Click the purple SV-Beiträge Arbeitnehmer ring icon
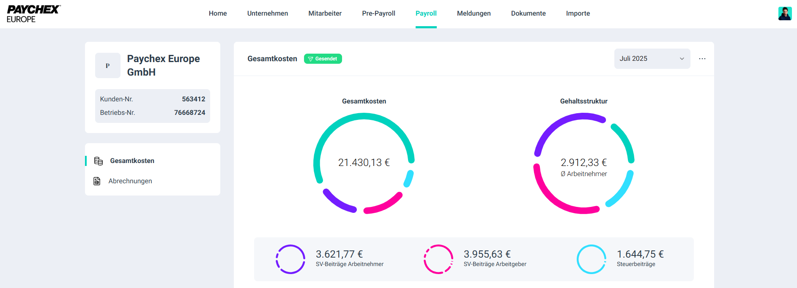 (x=290, y=259)
